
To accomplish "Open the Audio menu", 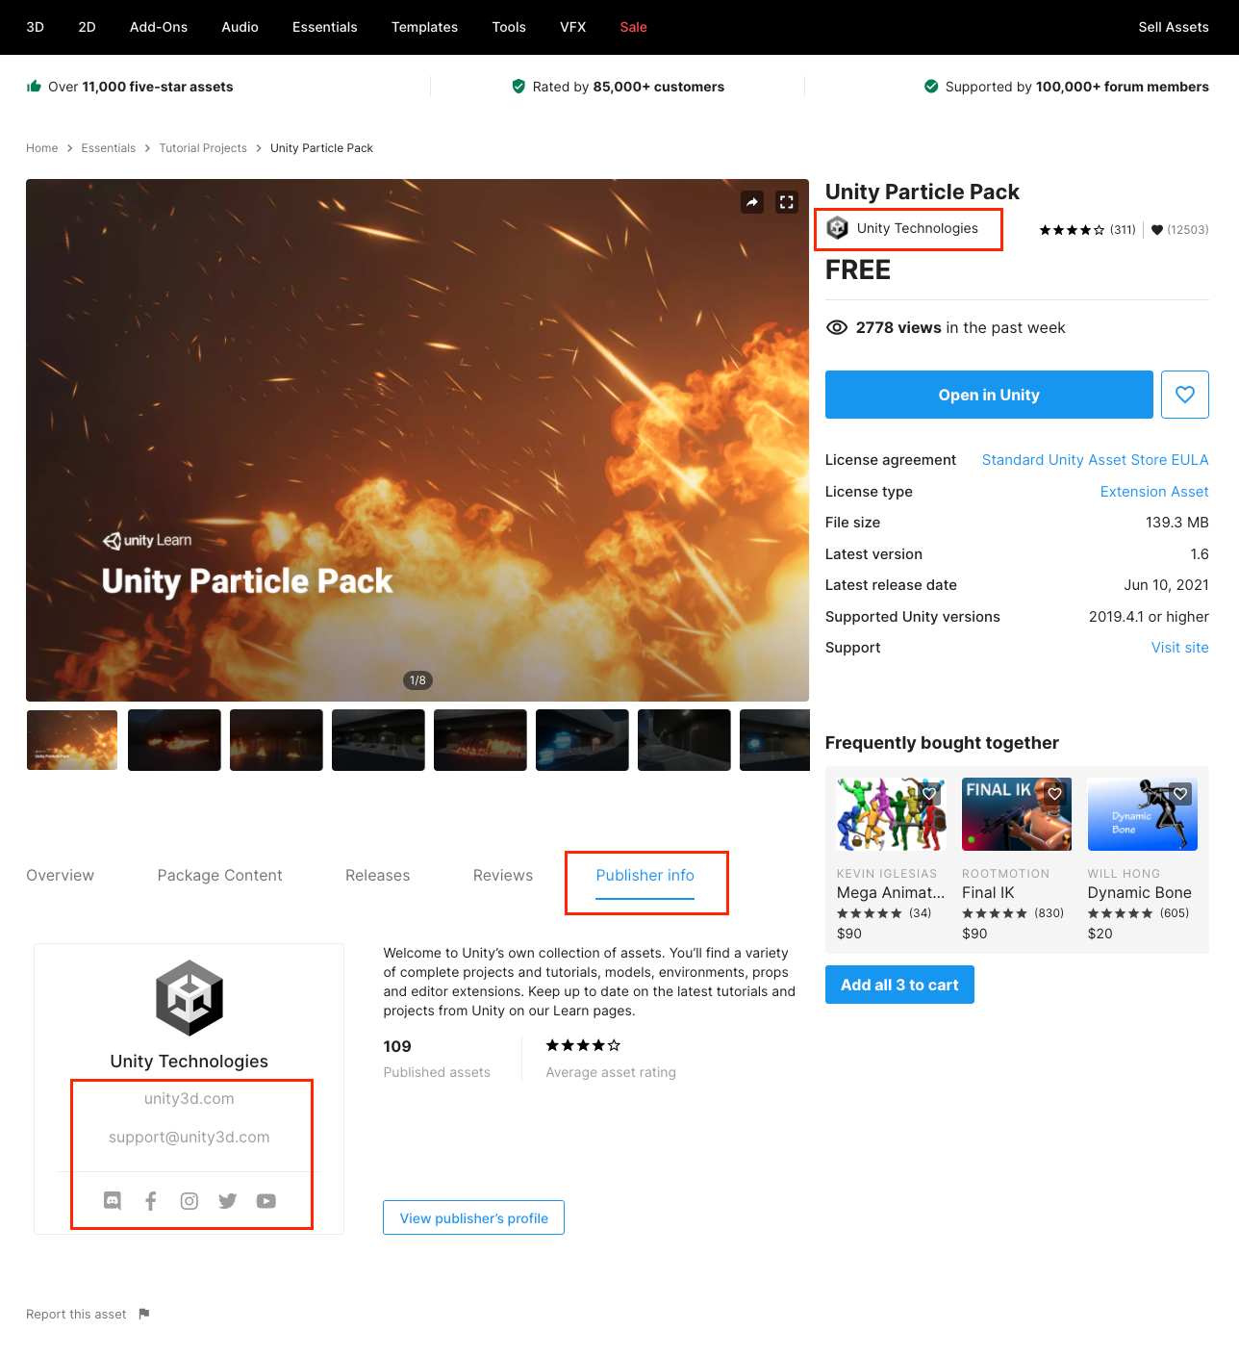I will coord(240,27).
